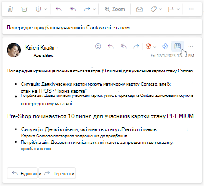Viewport: 204px width, 186px height.
Task: Forward message from the top toolbar
Action: (x=87, y=9)
